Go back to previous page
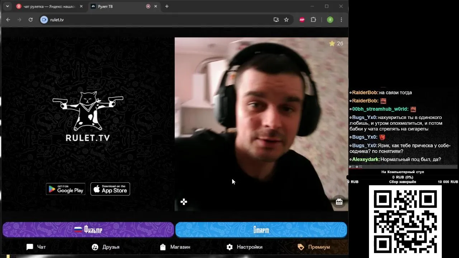 click(x=8, y=20)
